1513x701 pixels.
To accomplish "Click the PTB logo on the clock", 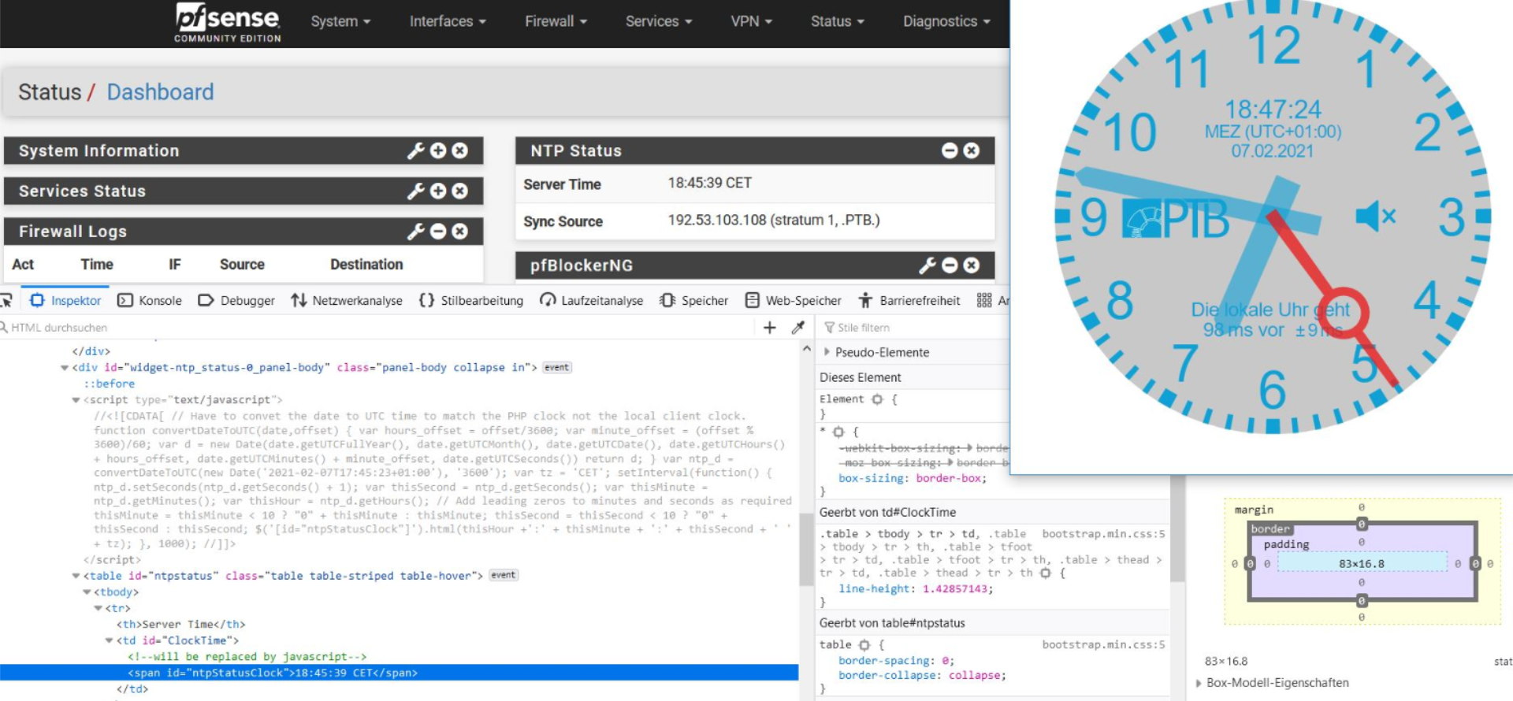I will coord(1175,218).
